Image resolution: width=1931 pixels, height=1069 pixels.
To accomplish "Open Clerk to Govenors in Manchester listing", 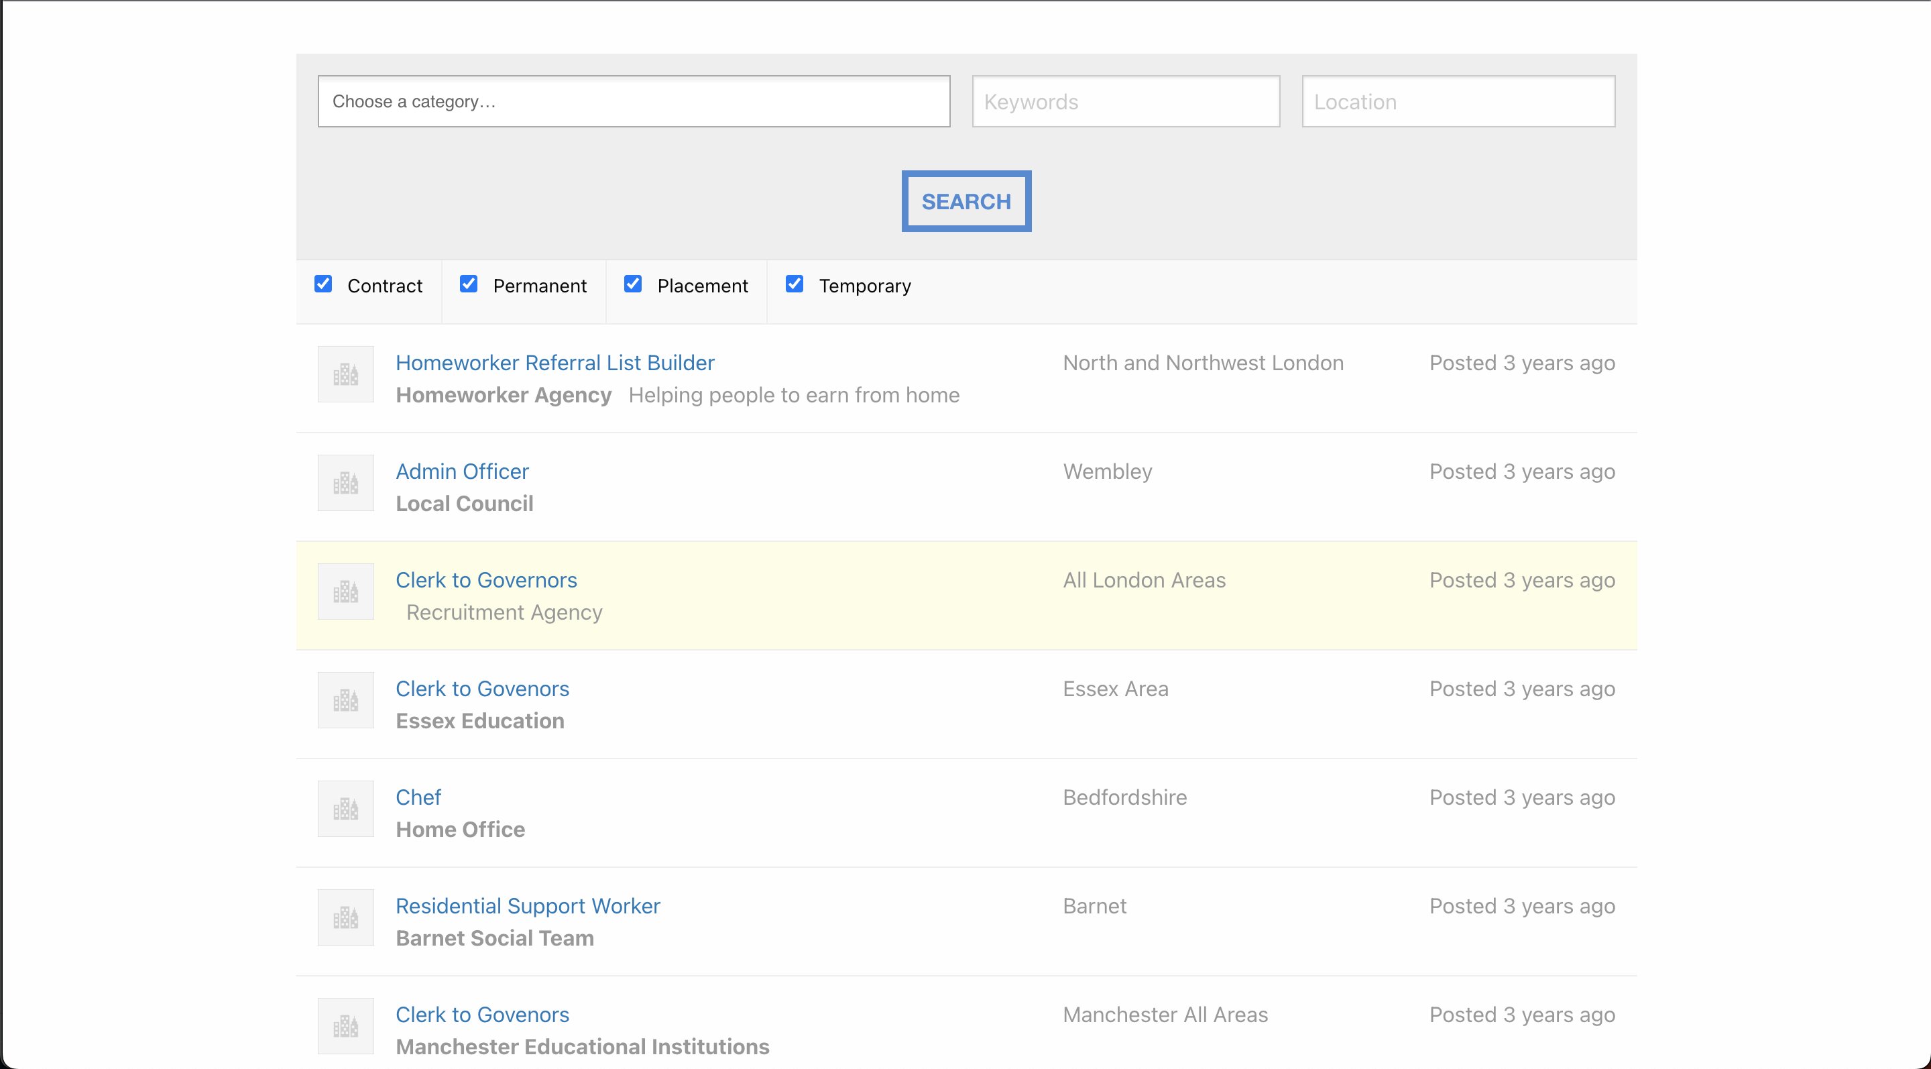I will coord(482,1015).
